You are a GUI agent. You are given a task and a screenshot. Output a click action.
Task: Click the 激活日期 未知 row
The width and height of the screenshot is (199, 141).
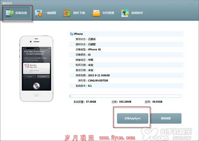coord(126,70)
